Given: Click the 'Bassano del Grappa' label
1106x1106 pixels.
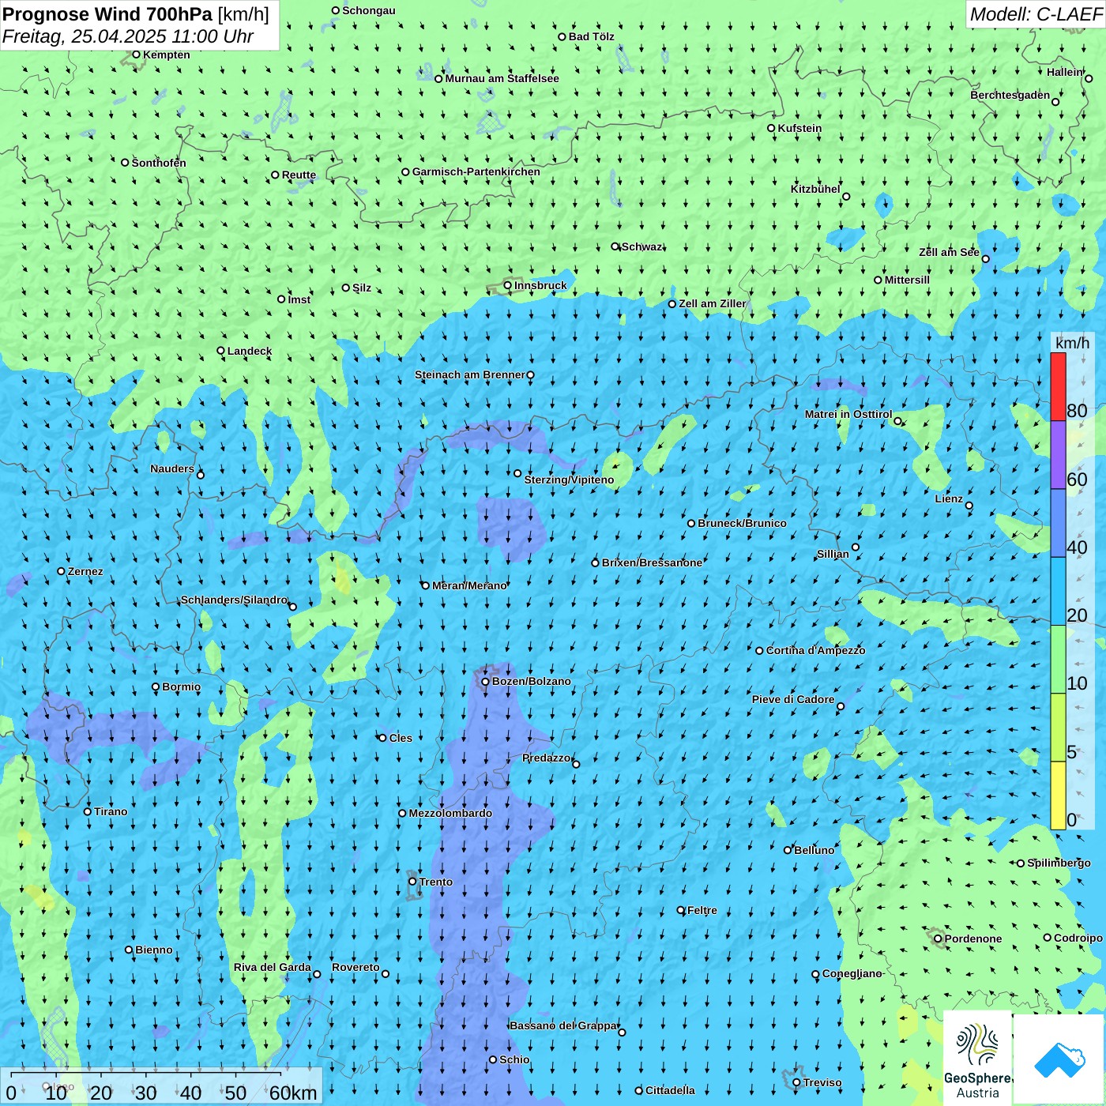Looking at the screenshot, I should [564, 1025].
